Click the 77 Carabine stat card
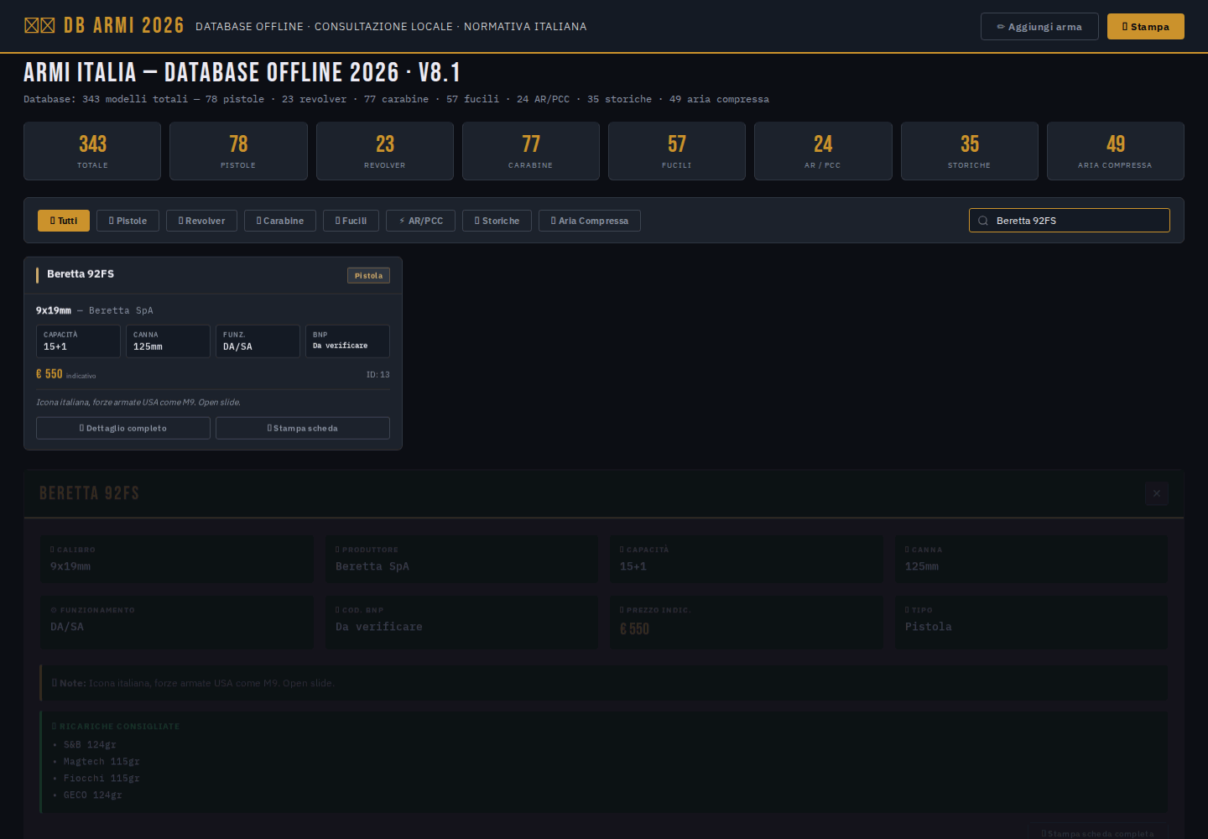 click(x=531, y=151)
